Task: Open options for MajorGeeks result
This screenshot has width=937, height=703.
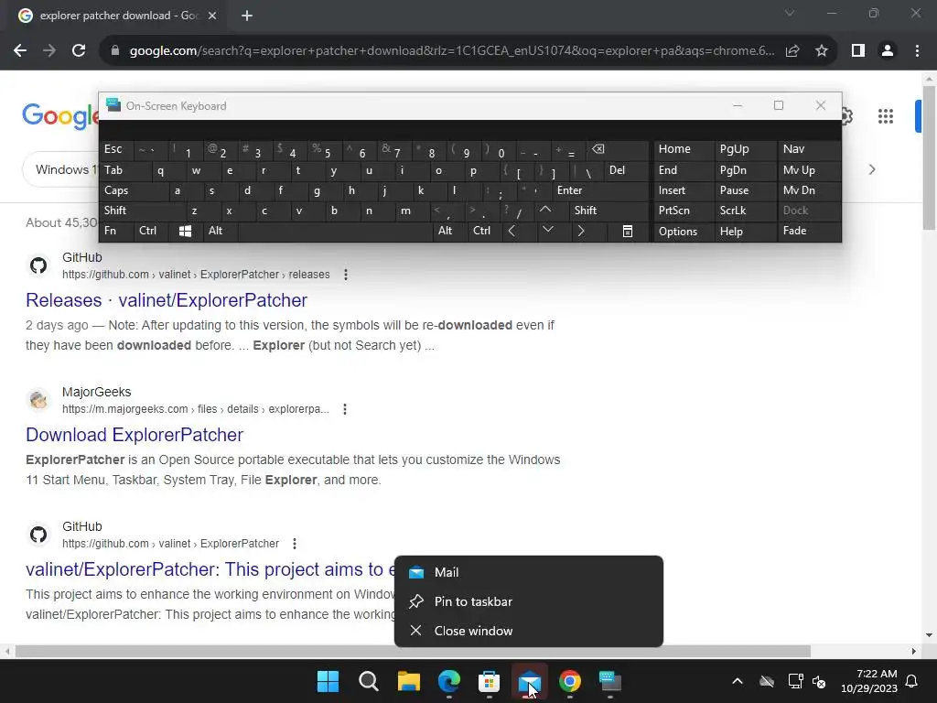Action: (x=345, y=409)
